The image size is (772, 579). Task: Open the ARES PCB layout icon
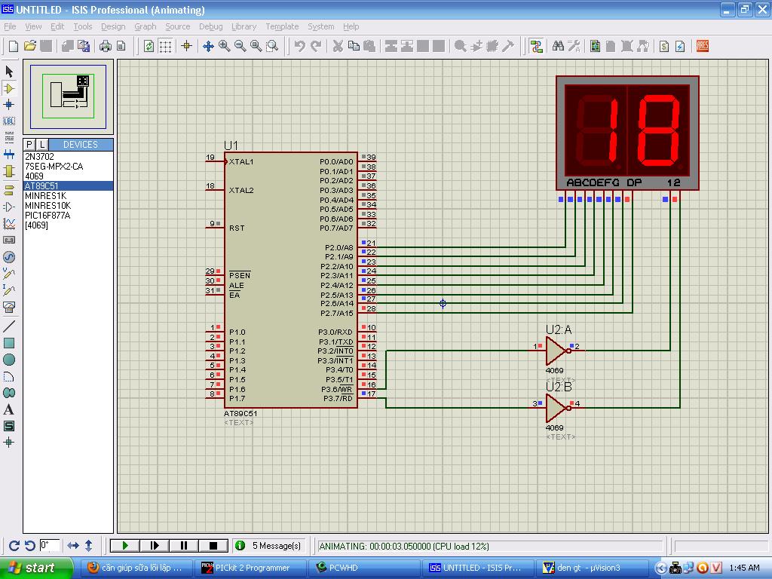[702, 46]
